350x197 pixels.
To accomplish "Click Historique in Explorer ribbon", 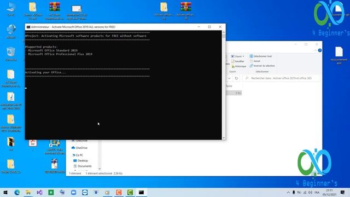I will 238,66.
